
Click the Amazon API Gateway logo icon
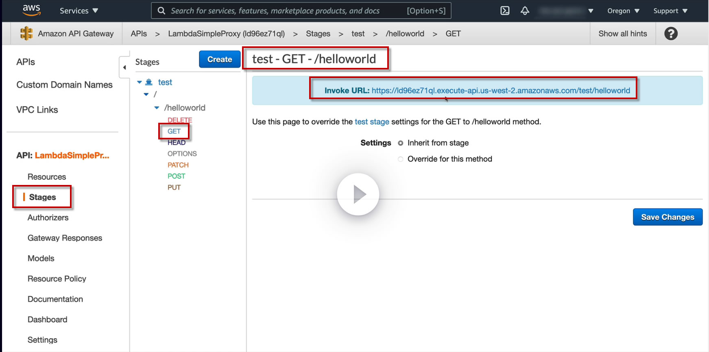coord(26,33)
